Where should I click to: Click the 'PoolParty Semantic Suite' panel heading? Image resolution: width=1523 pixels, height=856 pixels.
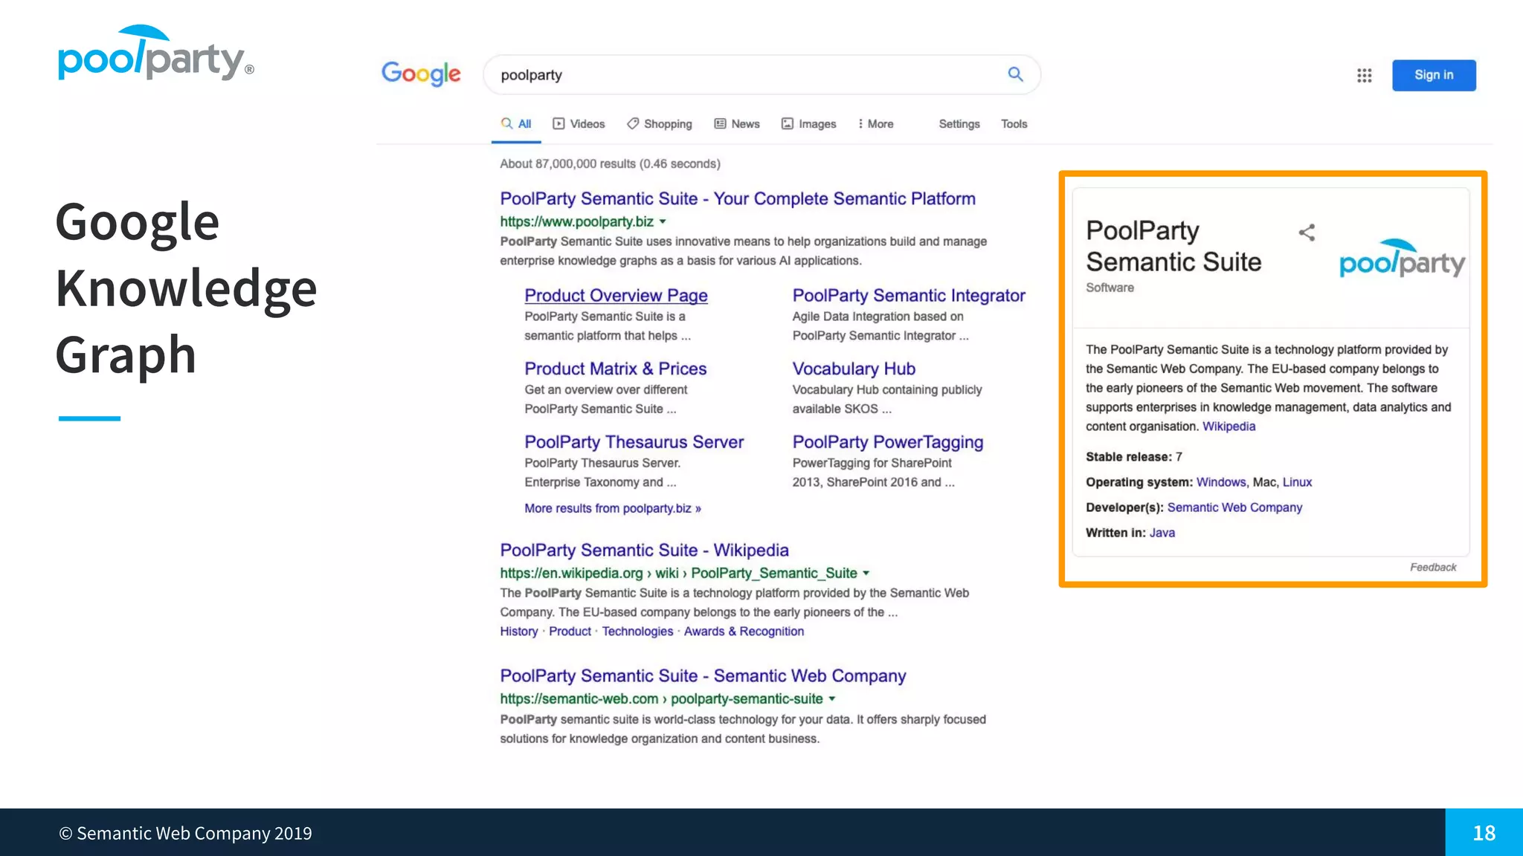[x=1173, y=246]
